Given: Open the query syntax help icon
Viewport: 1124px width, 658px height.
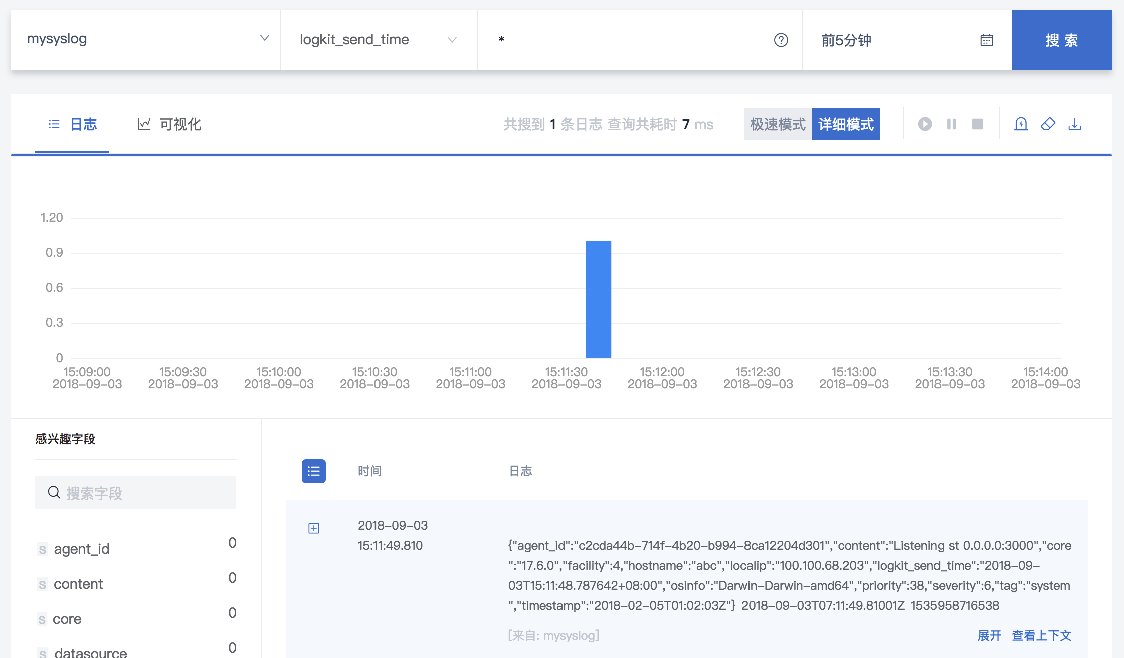Looking at the screenshot, I should coord(781,40).
